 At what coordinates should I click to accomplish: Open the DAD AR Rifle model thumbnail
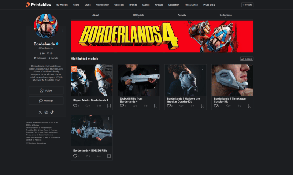(x=139, y=80)
